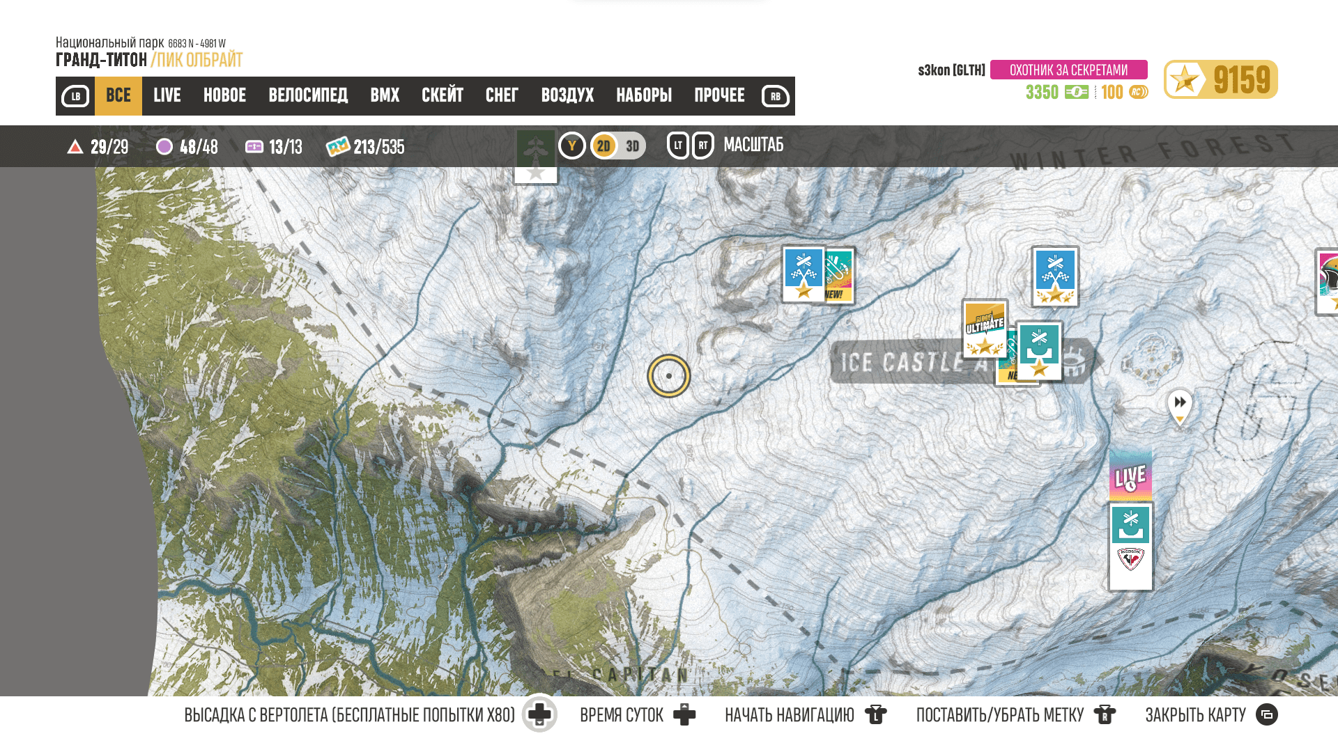Click ОХОТНИК ЗА СЕКРЕТАМИ title badge

1068,70
